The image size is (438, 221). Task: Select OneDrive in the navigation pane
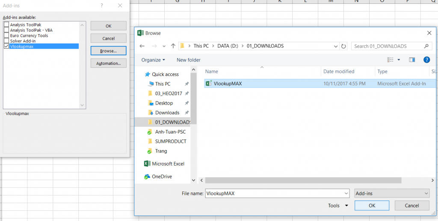pos(162,176)
